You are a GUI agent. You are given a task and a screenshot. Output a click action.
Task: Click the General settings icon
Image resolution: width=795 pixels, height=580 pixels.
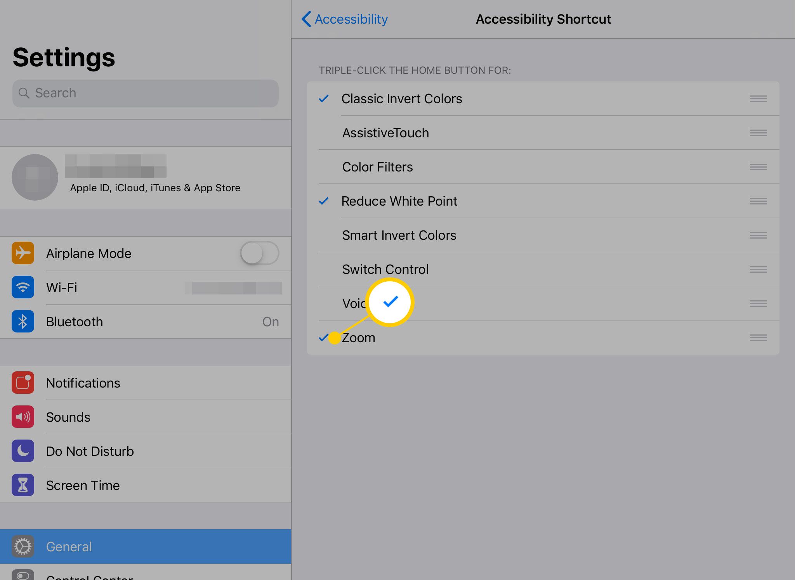(x=22, y=546)
